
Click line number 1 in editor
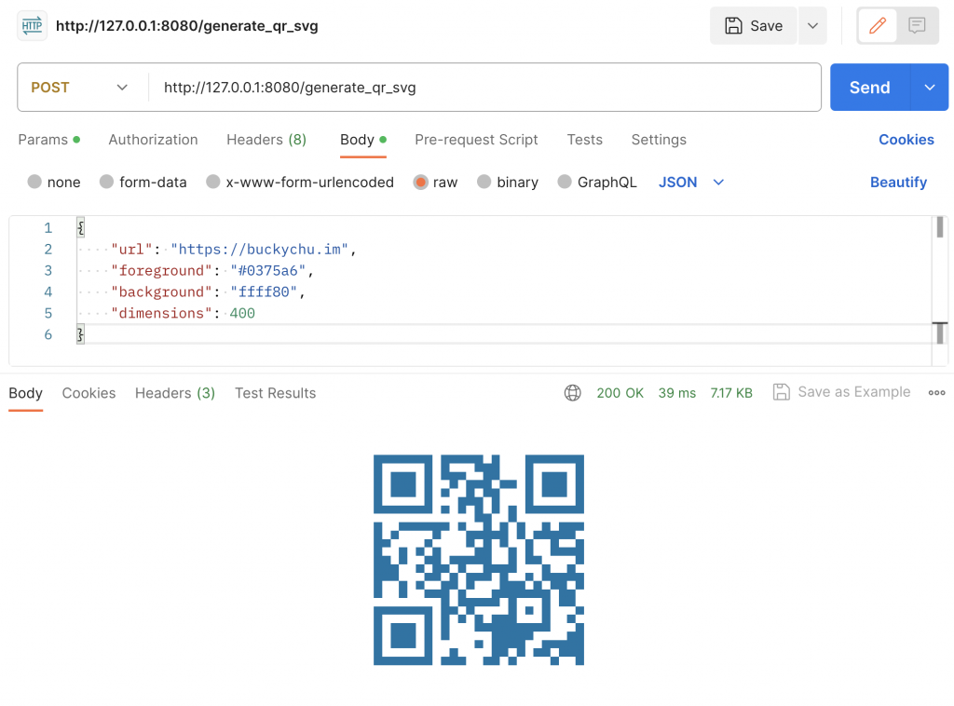coord(48,228)
